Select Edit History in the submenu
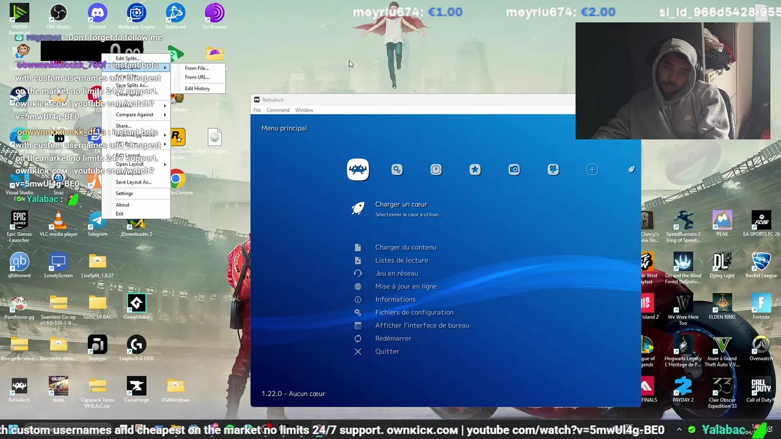 tap(197, 88)
